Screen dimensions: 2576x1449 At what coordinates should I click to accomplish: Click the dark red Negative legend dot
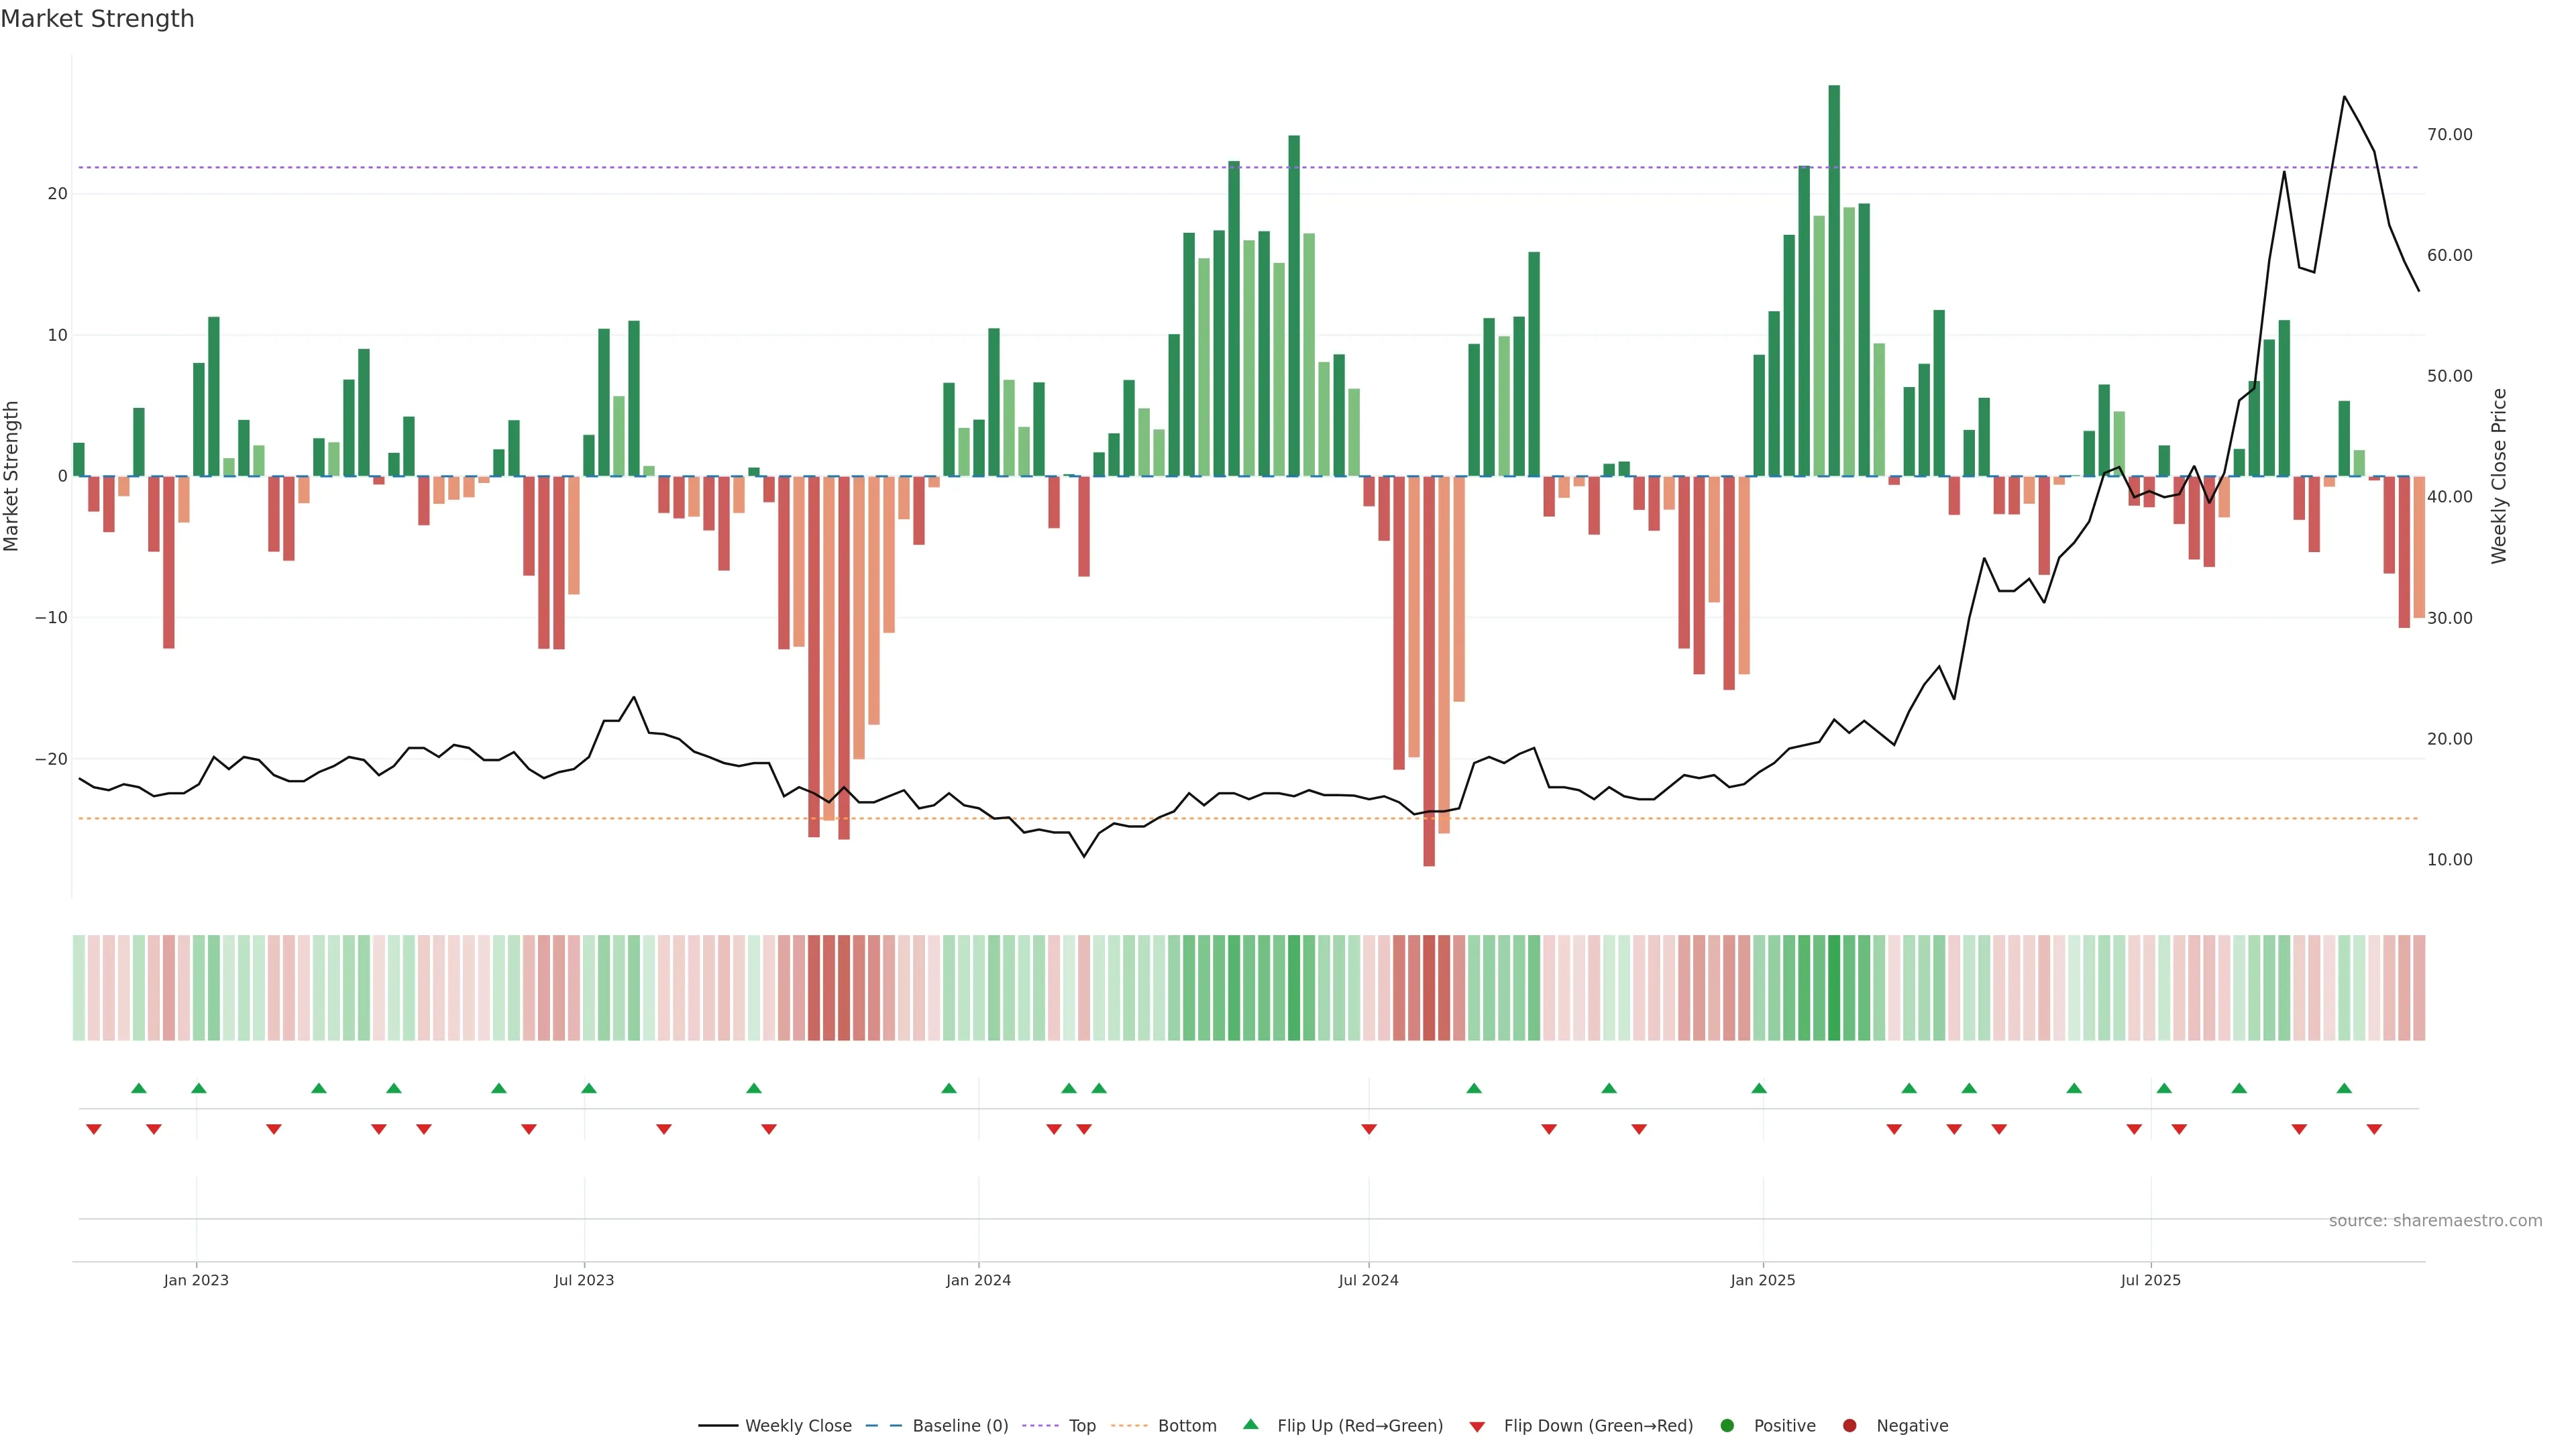[x=1849, y=1426]
